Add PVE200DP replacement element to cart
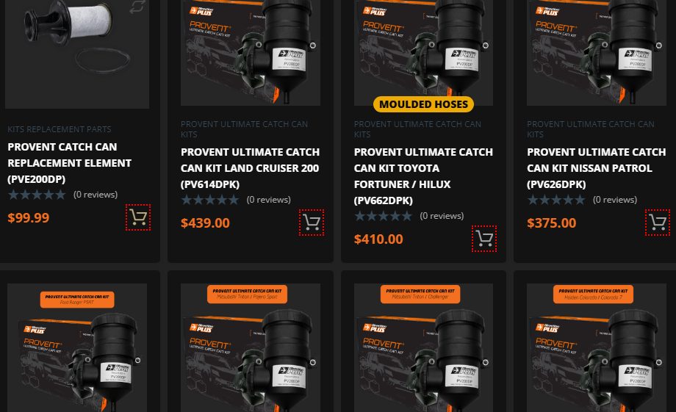Screen dimensions: 676x412 coord(138,217)
